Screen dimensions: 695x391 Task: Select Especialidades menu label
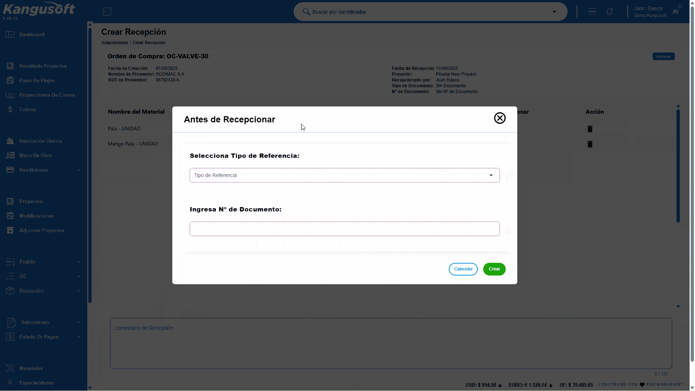coord(37,383)
